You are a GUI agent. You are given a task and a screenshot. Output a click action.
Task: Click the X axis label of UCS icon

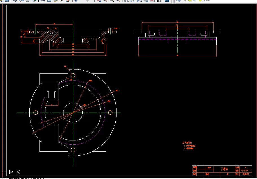18,172
